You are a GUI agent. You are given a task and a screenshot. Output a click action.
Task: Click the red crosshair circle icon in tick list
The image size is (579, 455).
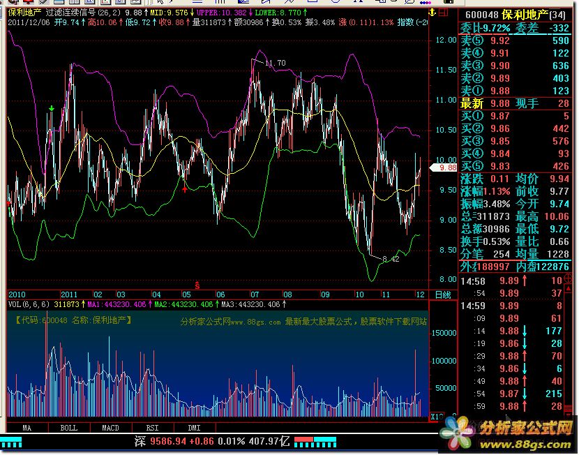(x=568, y=280)
